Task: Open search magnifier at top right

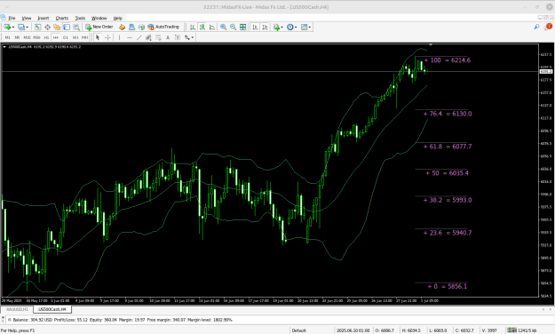Action: (536, 27)
